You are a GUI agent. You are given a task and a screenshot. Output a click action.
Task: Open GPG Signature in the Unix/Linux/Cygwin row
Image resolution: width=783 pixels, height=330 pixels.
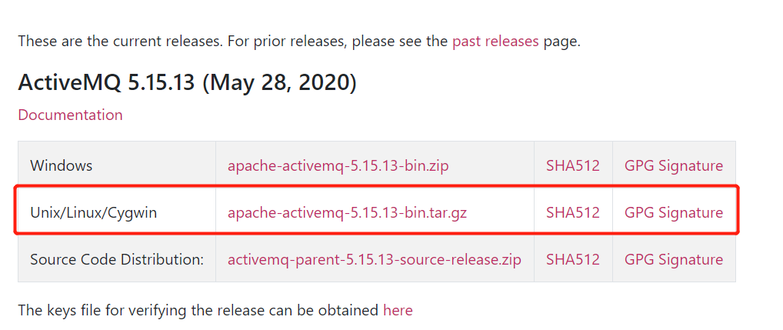click(x=673, y=212)
